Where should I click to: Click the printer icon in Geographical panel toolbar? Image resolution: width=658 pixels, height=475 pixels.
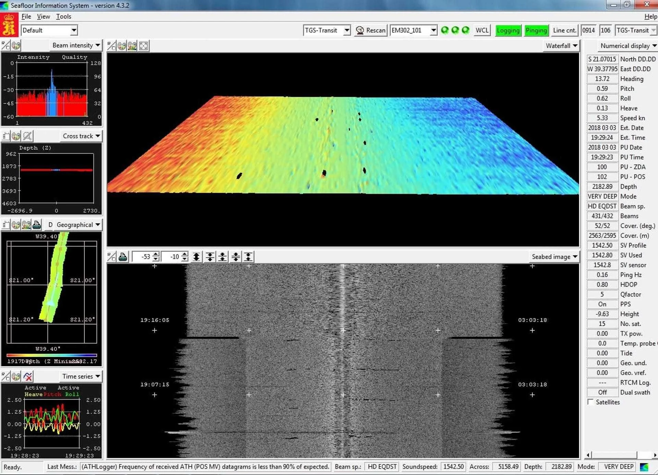(x=37, y=225)
